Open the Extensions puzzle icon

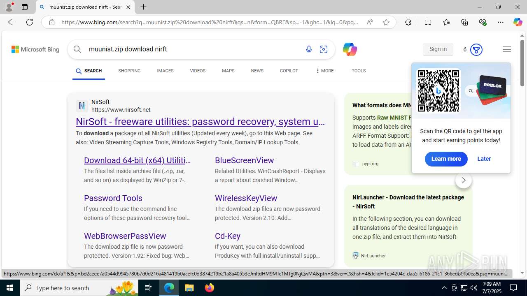coord(408,22)
